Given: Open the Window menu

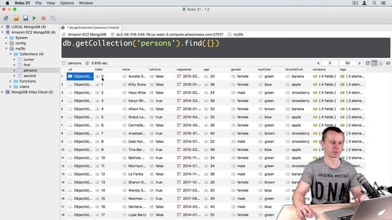Looking at the screenshot, I should tap(86, 3).
